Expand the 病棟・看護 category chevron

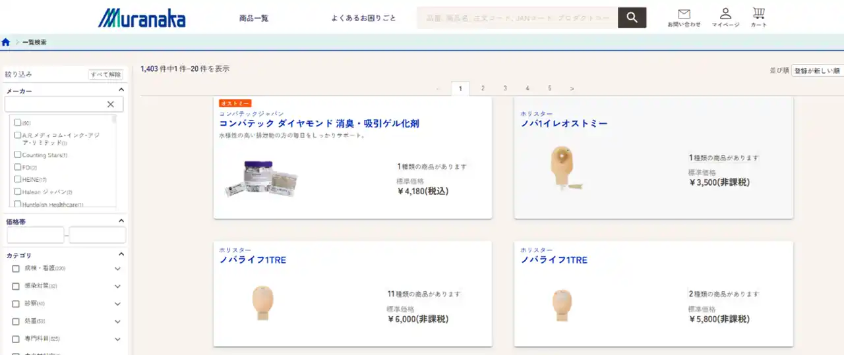tap(117, 269)
